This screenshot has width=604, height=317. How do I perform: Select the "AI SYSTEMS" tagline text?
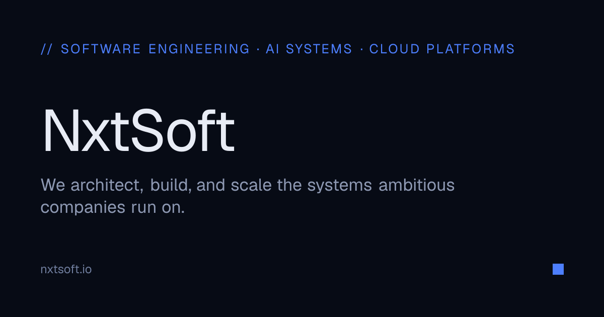click(x=309, y=49)
